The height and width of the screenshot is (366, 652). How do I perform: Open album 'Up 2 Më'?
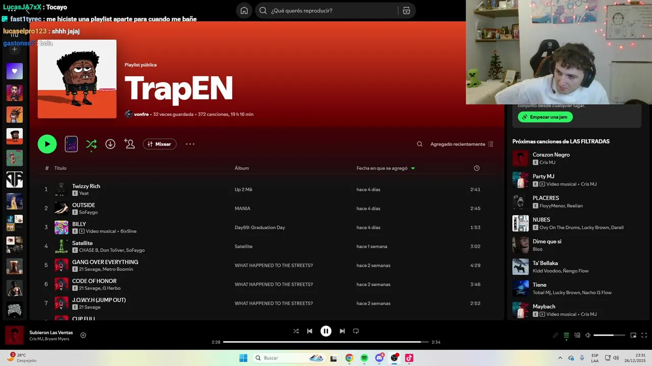[x=243, y=190]
